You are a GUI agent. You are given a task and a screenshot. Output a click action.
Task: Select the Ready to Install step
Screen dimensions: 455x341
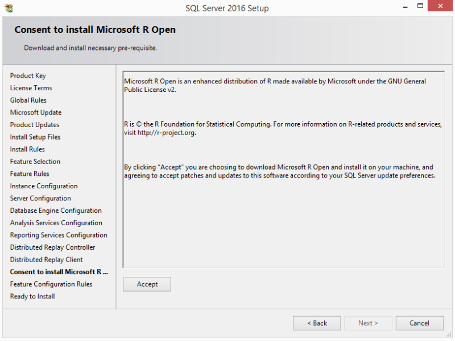pos(32,296)
